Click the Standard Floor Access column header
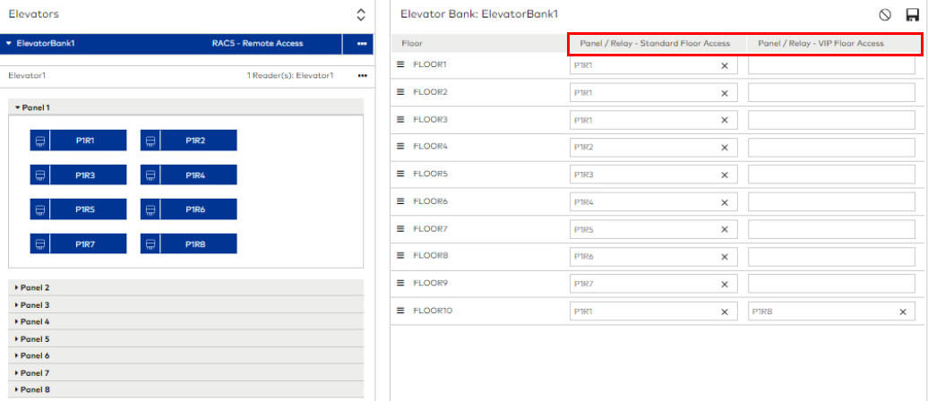Image resolution: width=928 pixels, height=401 pixels. click(x=655, y=43)
